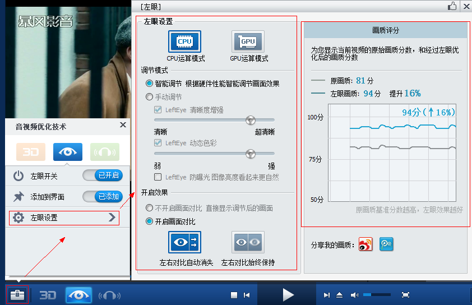The height and width of the screenshot is (305, 472).
Task: Open toolbox icon in bottom-left corner
Action: pyautogui.click(x=17, y=295)
